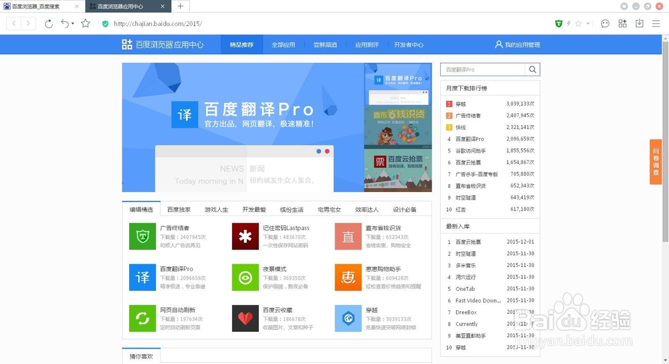669x364 pixels.
Task: Switch to 游戏人生 tab
Action: point(216,209)
